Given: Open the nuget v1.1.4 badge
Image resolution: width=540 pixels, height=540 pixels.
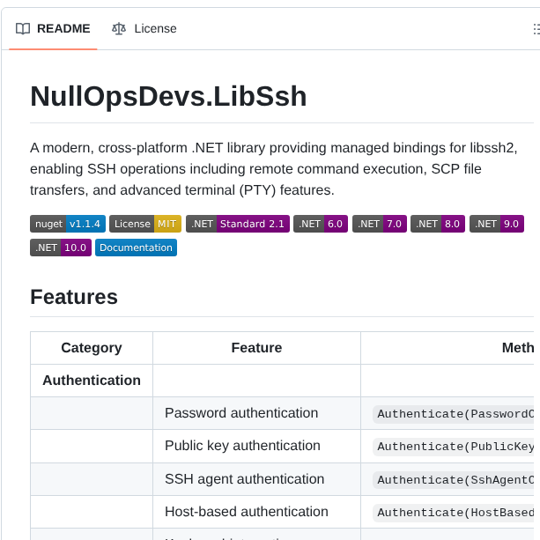Looking at the screenshot, I should (68, 224).
